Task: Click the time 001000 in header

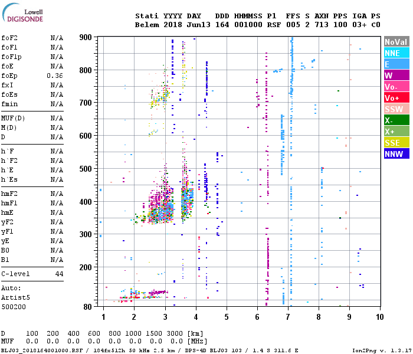Action: [248, 25]
